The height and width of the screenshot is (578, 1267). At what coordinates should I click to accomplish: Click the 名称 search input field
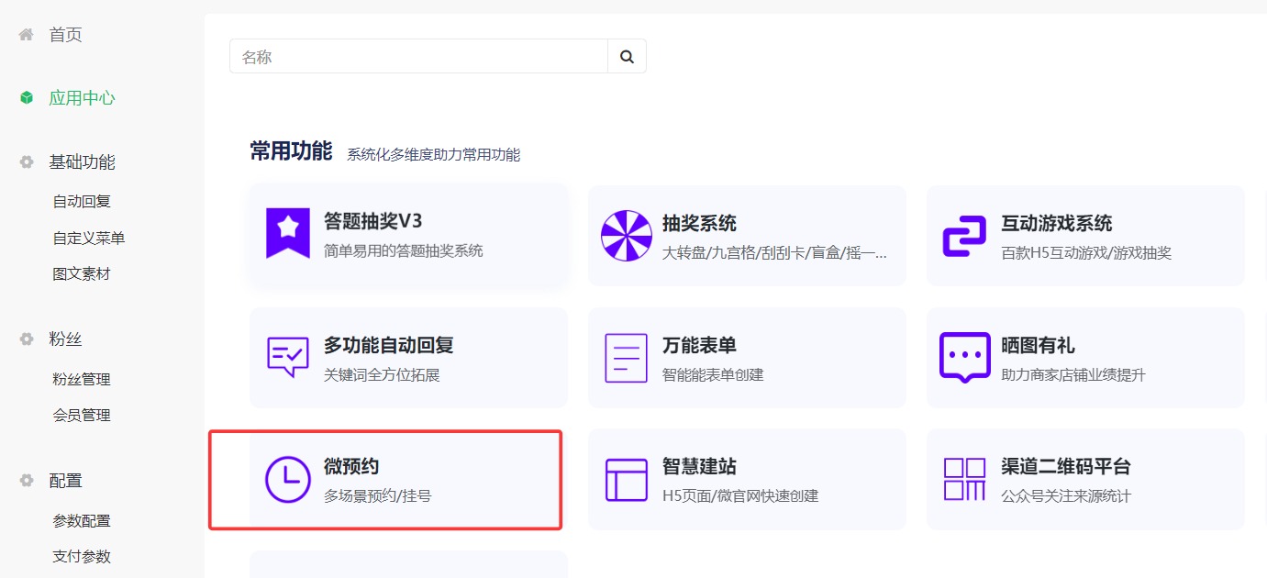point(413,56)
